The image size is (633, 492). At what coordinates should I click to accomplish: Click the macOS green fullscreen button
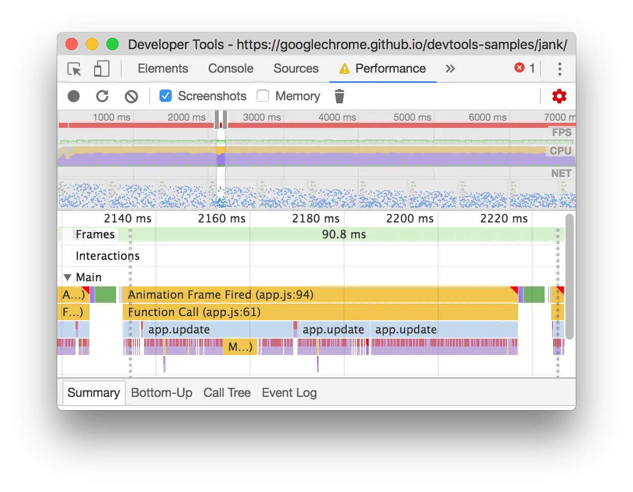coord(112,44)
